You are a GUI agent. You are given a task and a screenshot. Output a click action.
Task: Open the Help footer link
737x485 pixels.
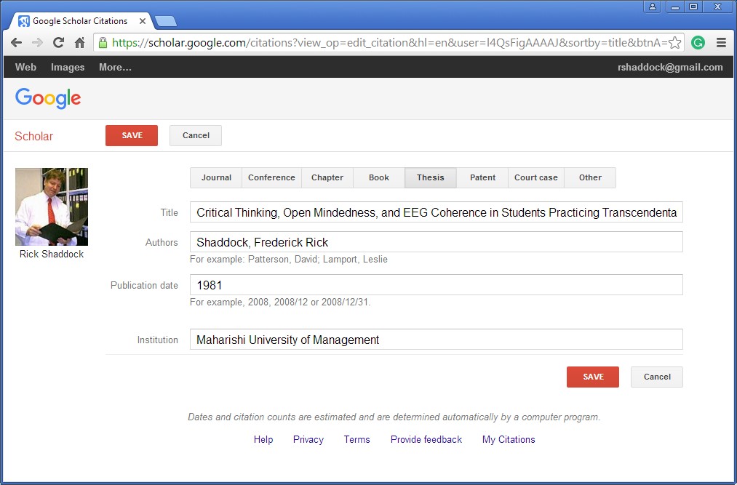pyautogui.click(x=263, y=439)
